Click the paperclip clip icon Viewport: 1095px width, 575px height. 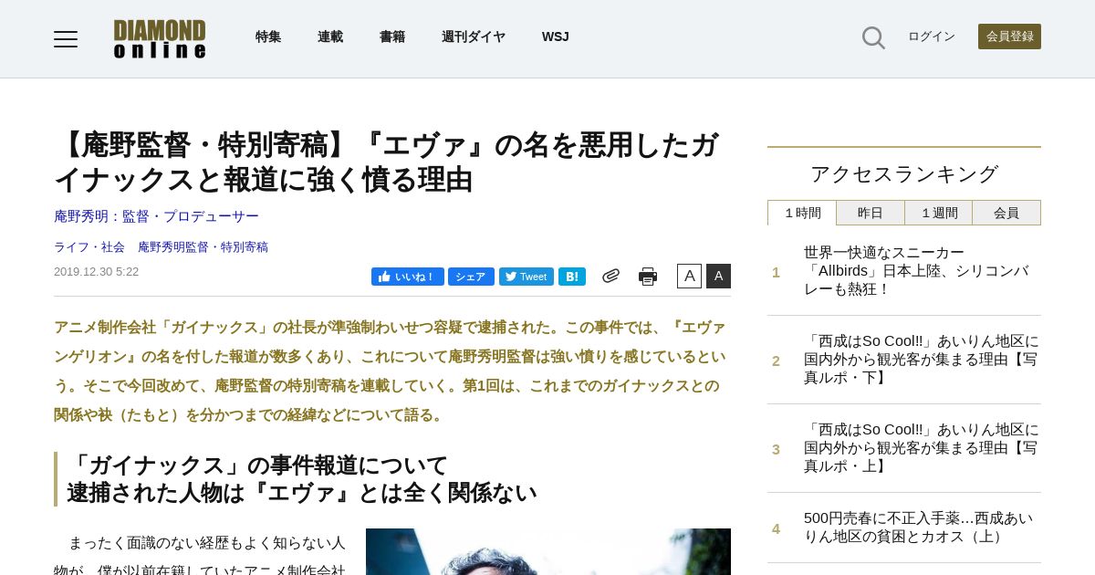coord(610,276)
